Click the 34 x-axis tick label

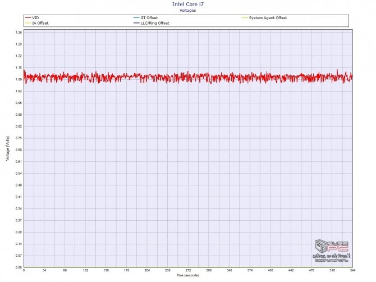tap(44, 270)
